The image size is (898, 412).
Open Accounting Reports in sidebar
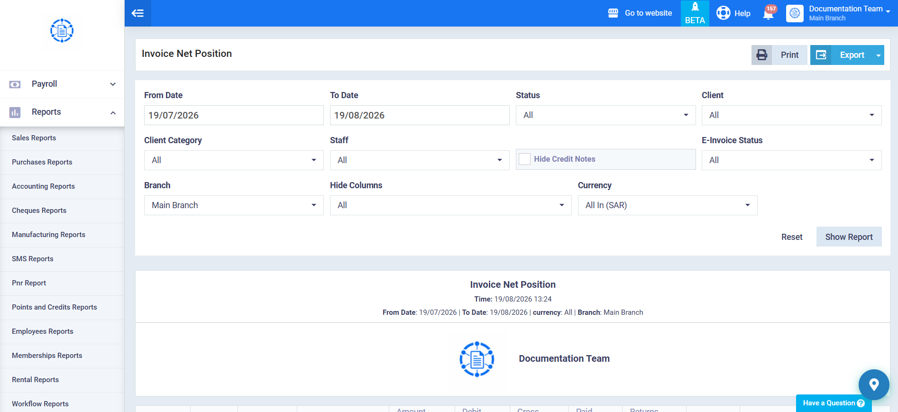pyautogui.click(x=62, y=186)
